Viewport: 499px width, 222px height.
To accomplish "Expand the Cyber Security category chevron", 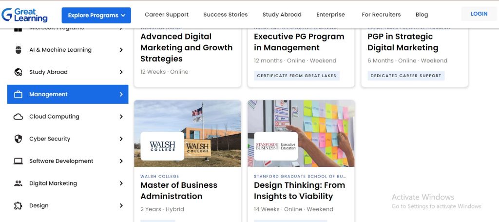I will coord(121,139).
